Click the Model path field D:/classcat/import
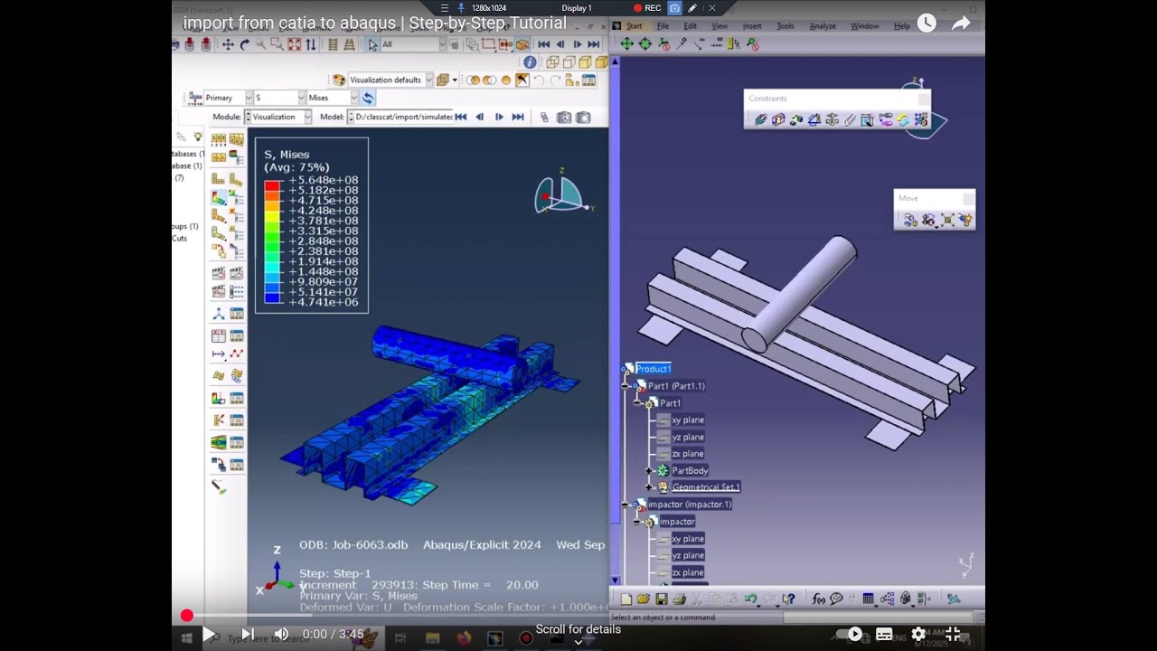This screenshot has width=1157, height=651. [401, 117]
